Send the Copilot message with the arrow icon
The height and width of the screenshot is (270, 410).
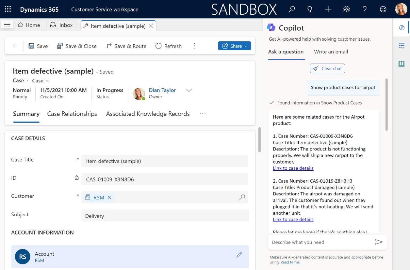[x=379, y=242]
